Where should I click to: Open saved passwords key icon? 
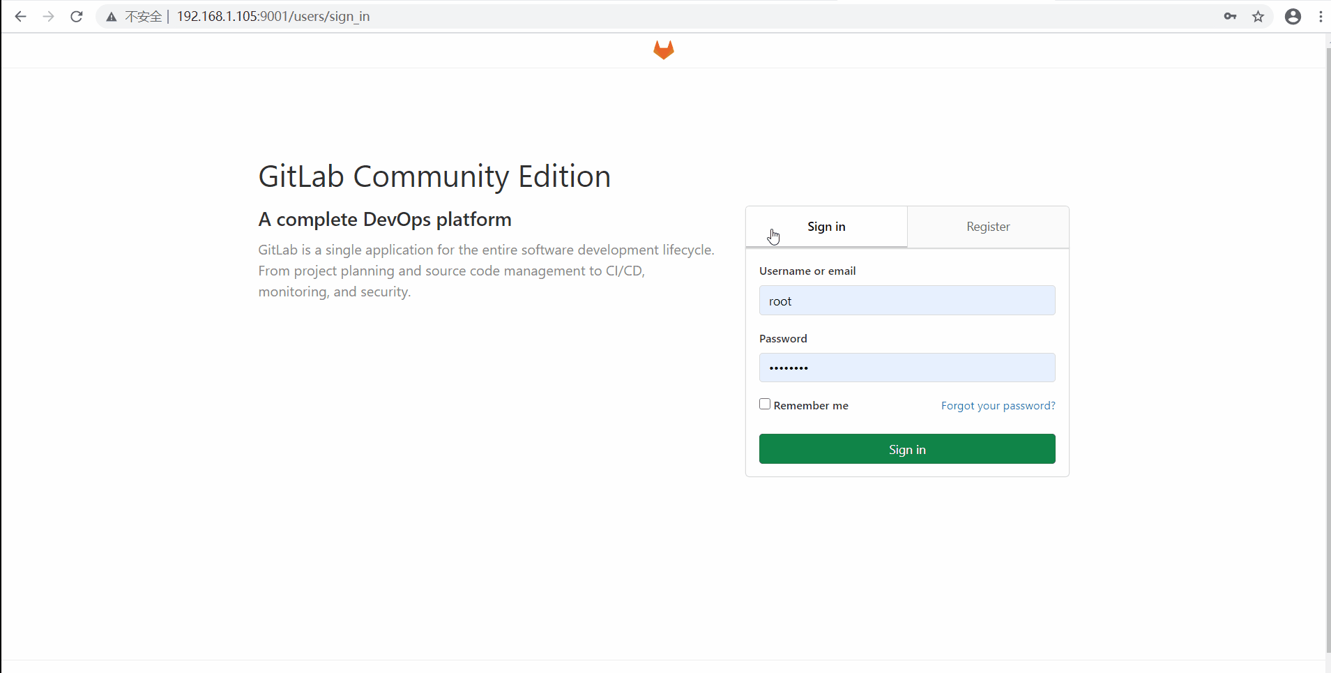[1230, 16]
